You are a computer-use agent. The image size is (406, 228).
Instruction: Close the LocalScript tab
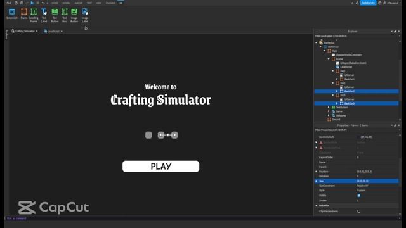click(x=62, y=31)
